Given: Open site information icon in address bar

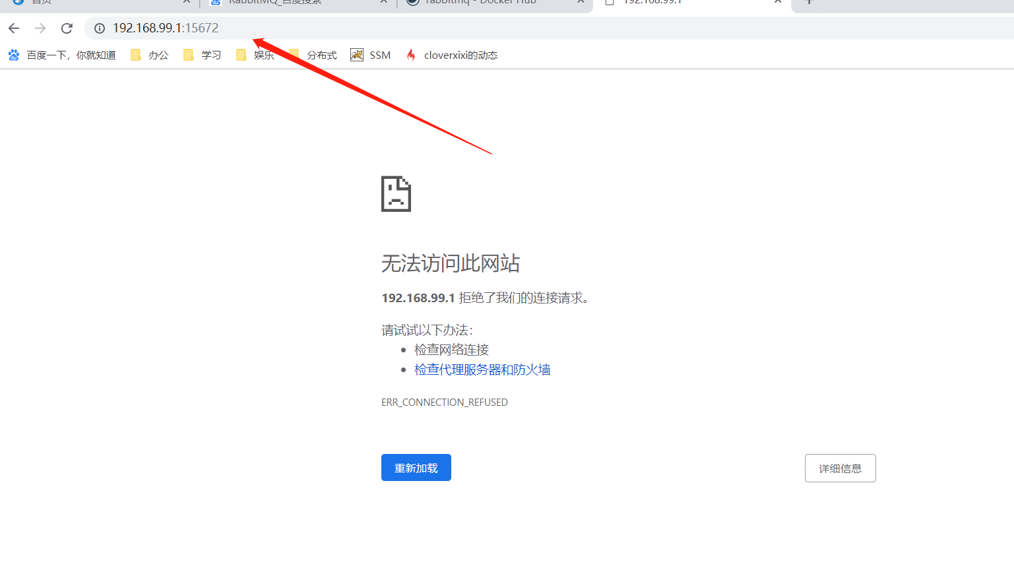Looking at the screenshot, I should (100, 28).
